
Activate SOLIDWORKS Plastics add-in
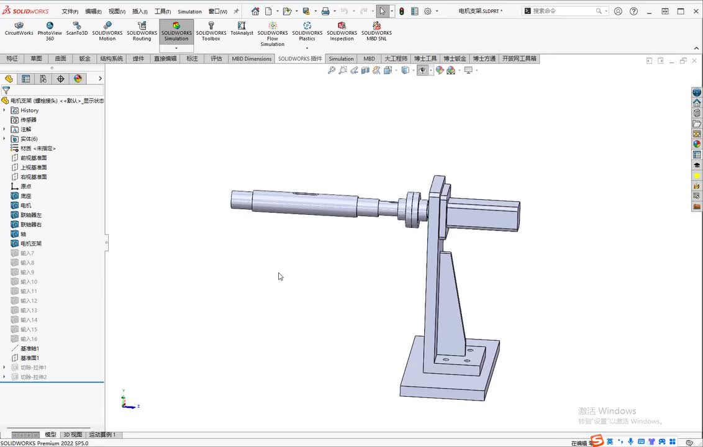pos(307,32)
